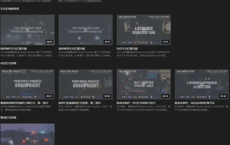The width and height of the screenshot is (230, 145).
Task: Click description under 如何制作车头灯遮光板
Action: pos(27,54)
